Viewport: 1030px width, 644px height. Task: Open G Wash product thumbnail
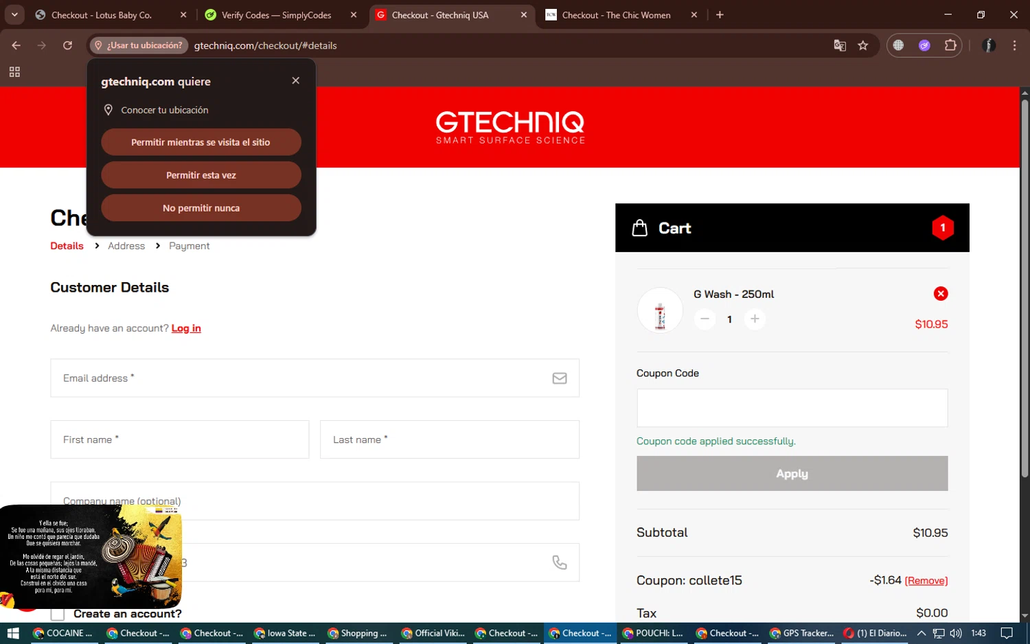660,310
